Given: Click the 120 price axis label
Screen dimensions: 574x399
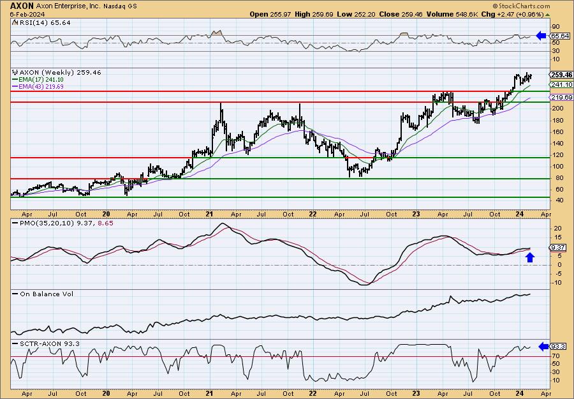Looking at the screenshot, I should pyautogui.click(x=558, y=155).
